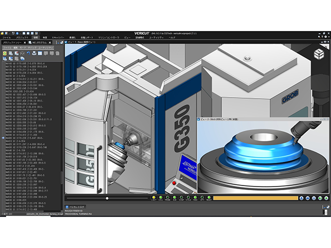The width and height of the screenshot is (331, 248).
Task: Click the search magnifier icon at top right
Action: click(319, 37)
